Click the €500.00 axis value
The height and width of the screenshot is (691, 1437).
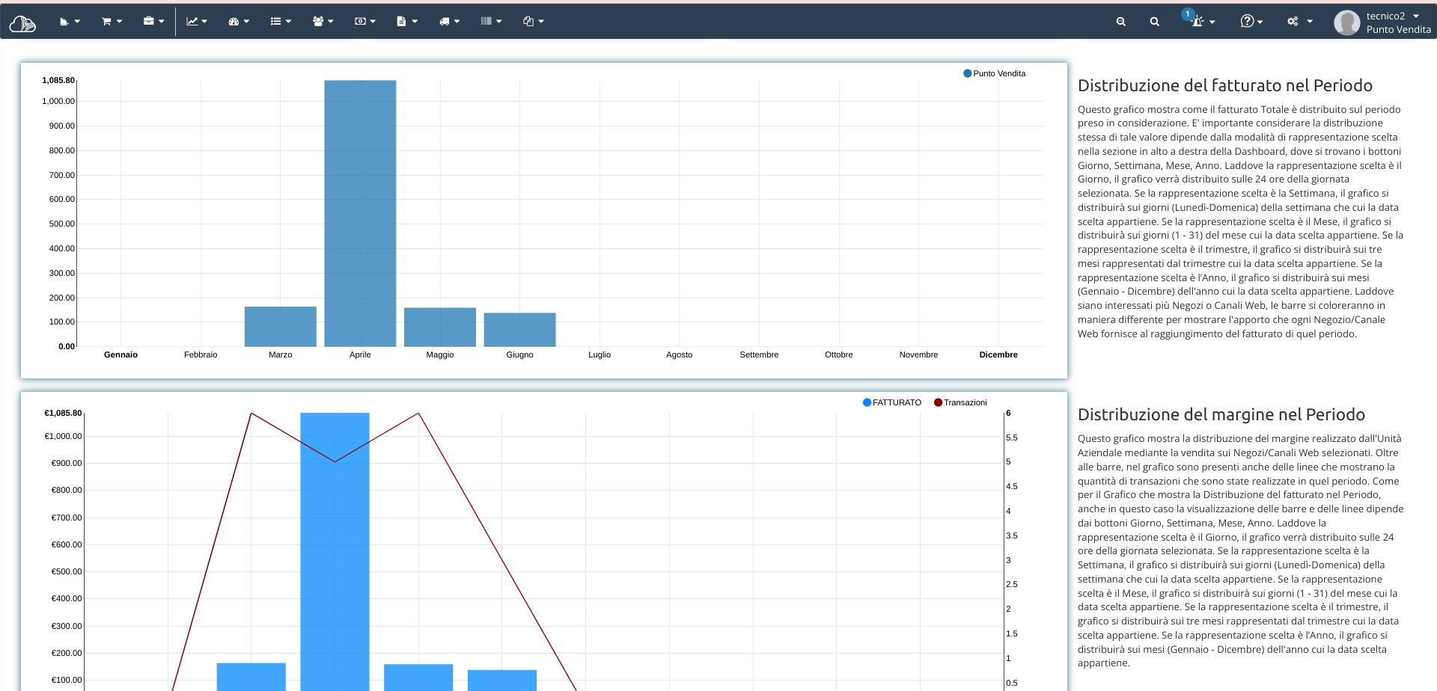click(x=67, y=571)
